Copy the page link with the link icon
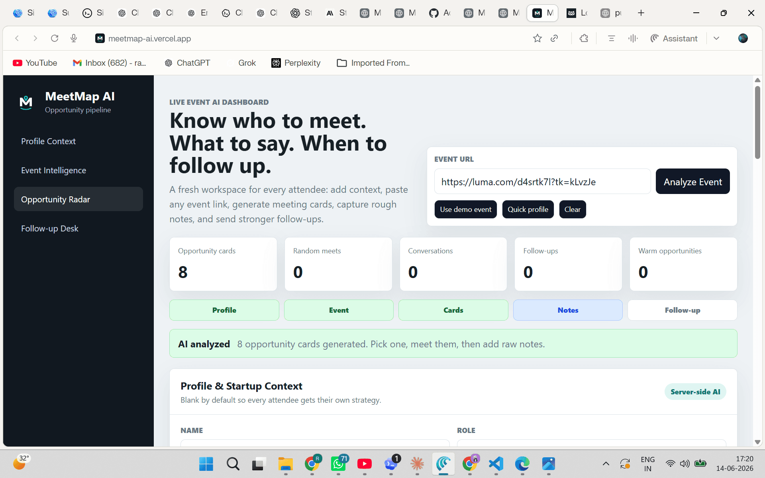 click(x=554, y=38)
